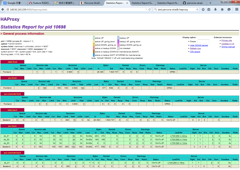Image resolution: width=240 pixels, height=170 pixels.
Task: Click the address bar URL field
Action: 76,9
